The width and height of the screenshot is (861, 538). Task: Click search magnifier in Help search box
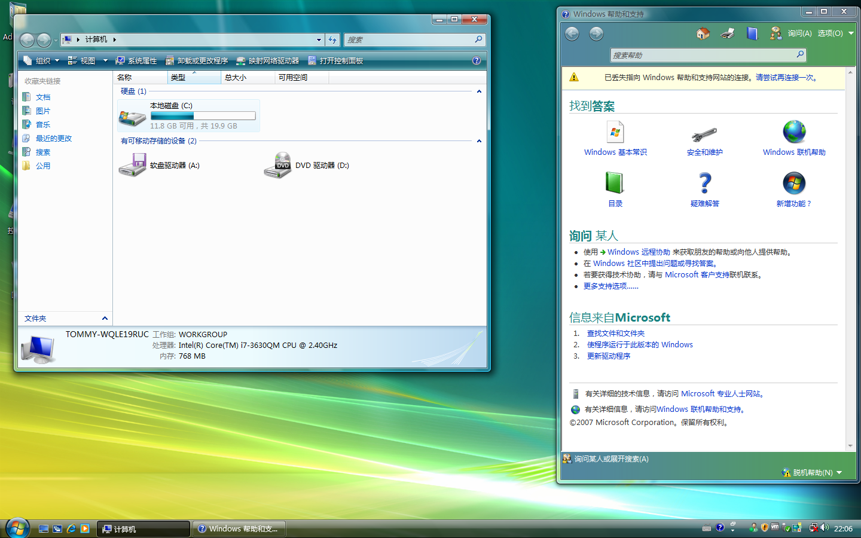coord(800,54)
